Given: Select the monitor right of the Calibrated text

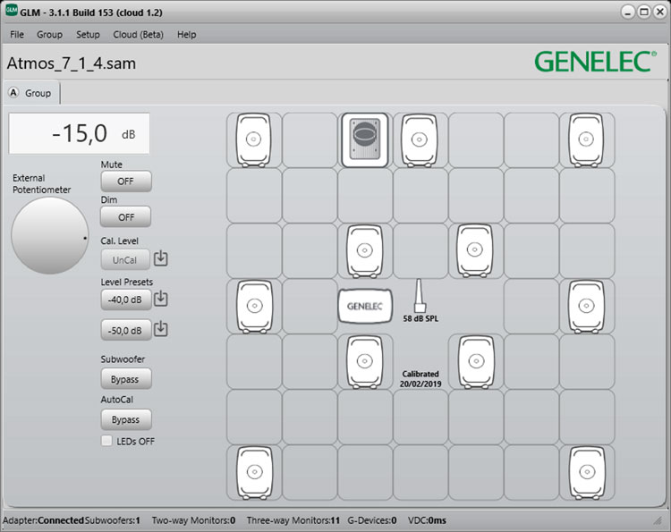Looking at the screenshot, I should point(476,362).
